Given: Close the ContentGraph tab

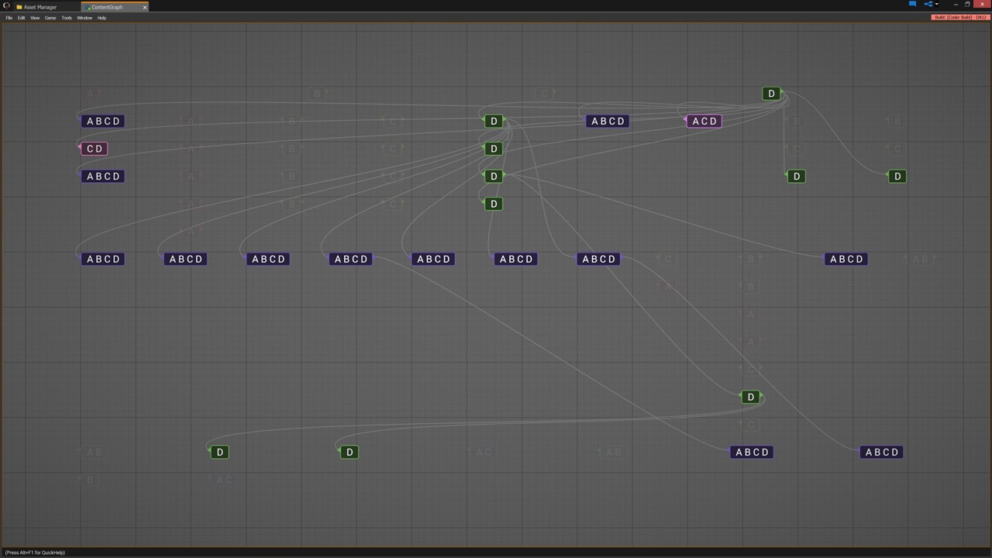Looking at the screenshot, I should tap(144, 7).
